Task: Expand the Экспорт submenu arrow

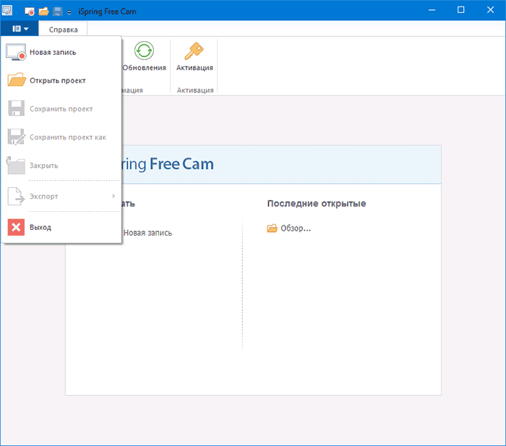Action: [x=113, y=196]
